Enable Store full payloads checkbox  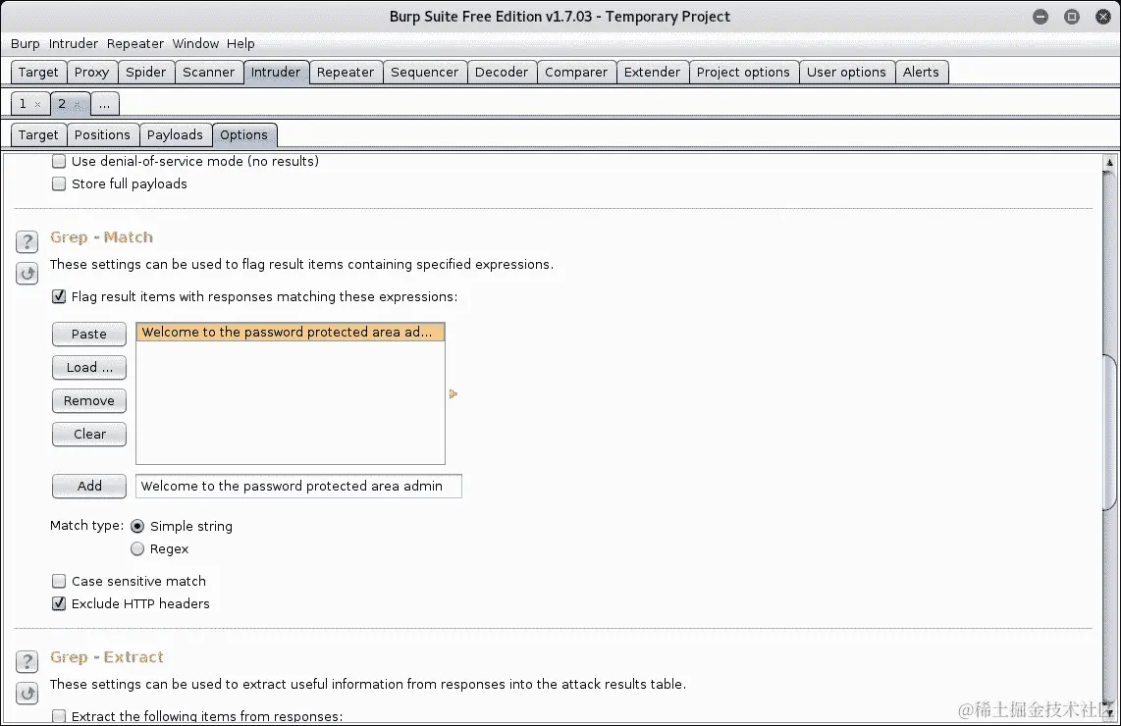[x=59, y=183]
